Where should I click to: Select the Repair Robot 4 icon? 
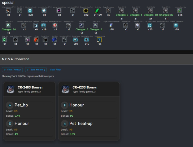pyautogui.click(x=28, y=40)
